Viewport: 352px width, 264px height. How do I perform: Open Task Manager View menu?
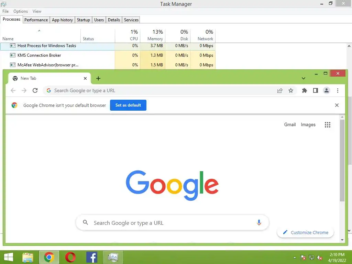[37, 11]
